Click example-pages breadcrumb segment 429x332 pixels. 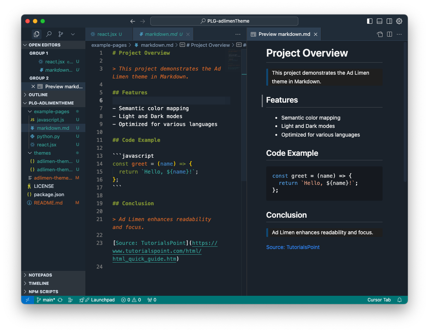(x=109, y=45)
